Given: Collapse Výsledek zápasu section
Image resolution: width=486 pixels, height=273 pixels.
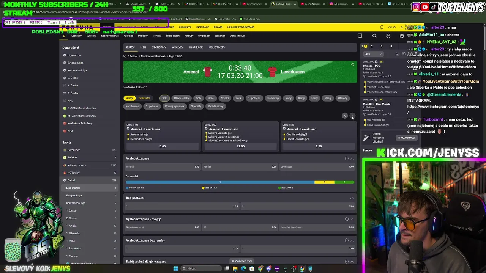Looking at the screenshot, I should point(352,158).
